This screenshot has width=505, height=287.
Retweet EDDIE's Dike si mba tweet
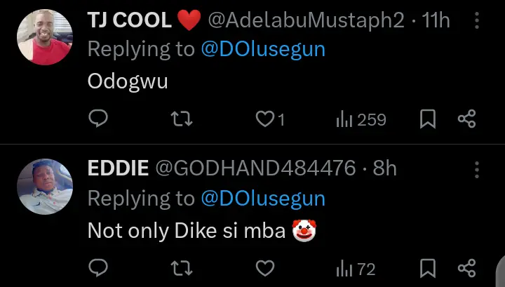tap(182, 268)
